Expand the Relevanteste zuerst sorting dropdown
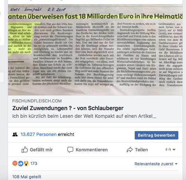The image size is (186, 180). (x=156, y=164)
